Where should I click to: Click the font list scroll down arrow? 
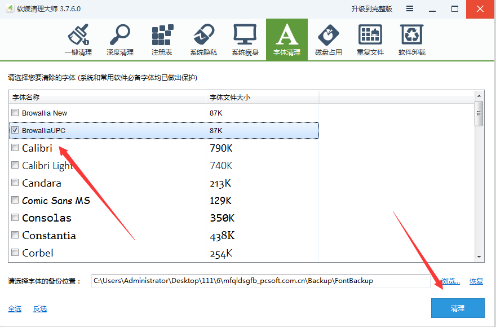(x=479, y=257)
